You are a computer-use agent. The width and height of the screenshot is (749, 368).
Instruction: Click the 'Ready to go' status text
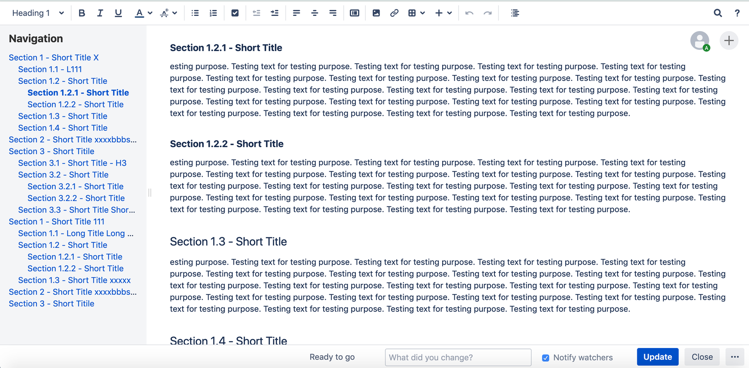pyautogui.click(x=332, y=357)
